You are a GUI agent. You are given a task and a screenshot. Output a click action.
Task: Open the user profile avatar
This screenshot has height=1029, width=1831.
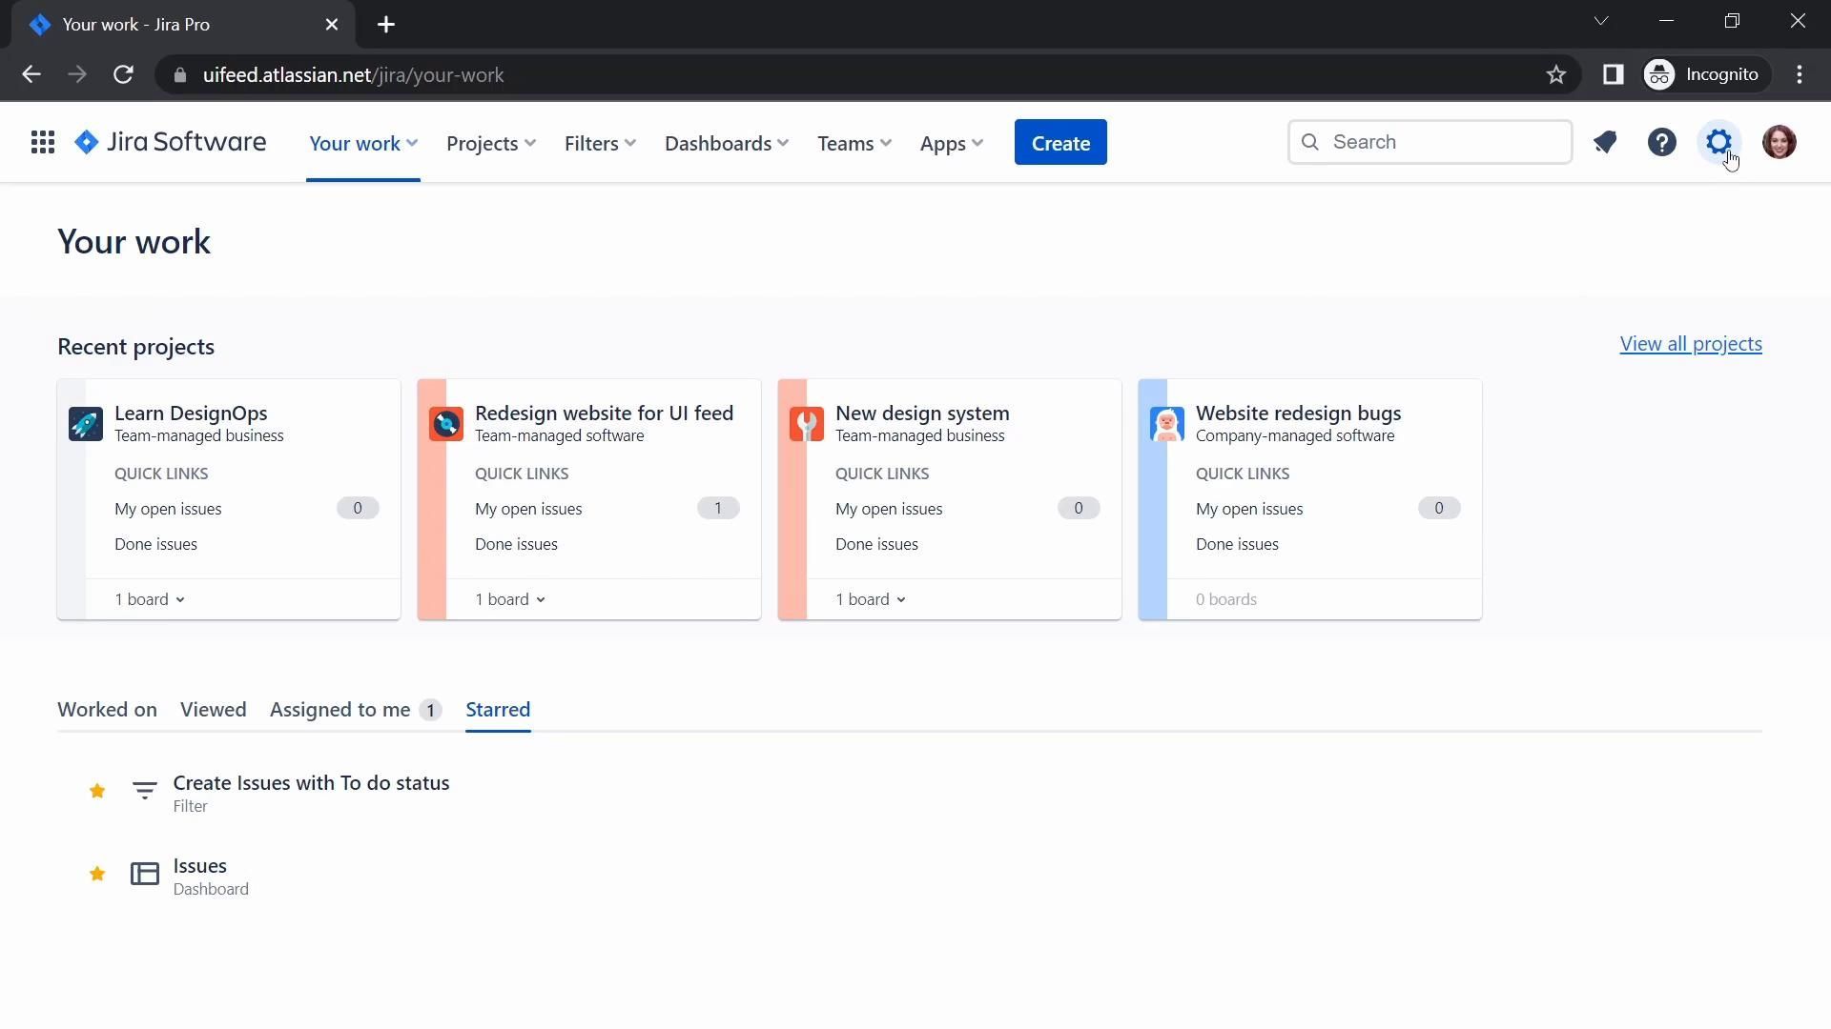pyautogui.click(x=1779, y=143)
